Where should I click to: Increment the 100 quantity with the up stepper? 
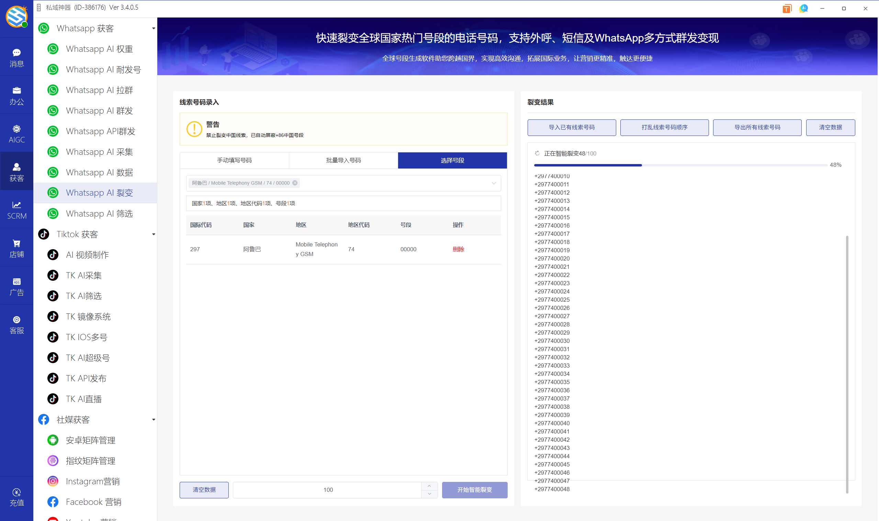click(429, 486)
